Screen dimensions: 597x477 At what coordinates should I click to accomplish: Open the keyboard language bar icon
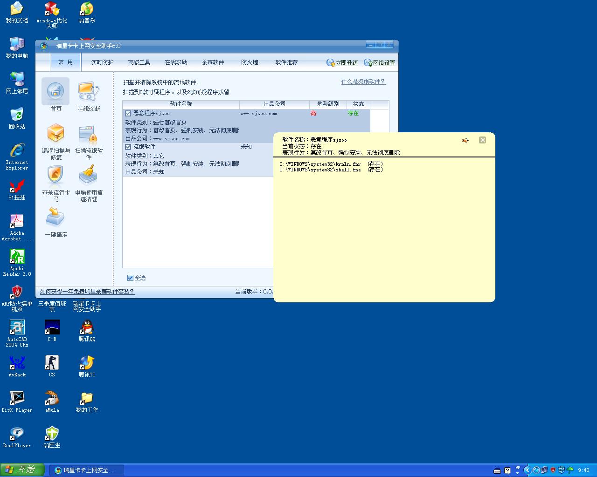497,470
